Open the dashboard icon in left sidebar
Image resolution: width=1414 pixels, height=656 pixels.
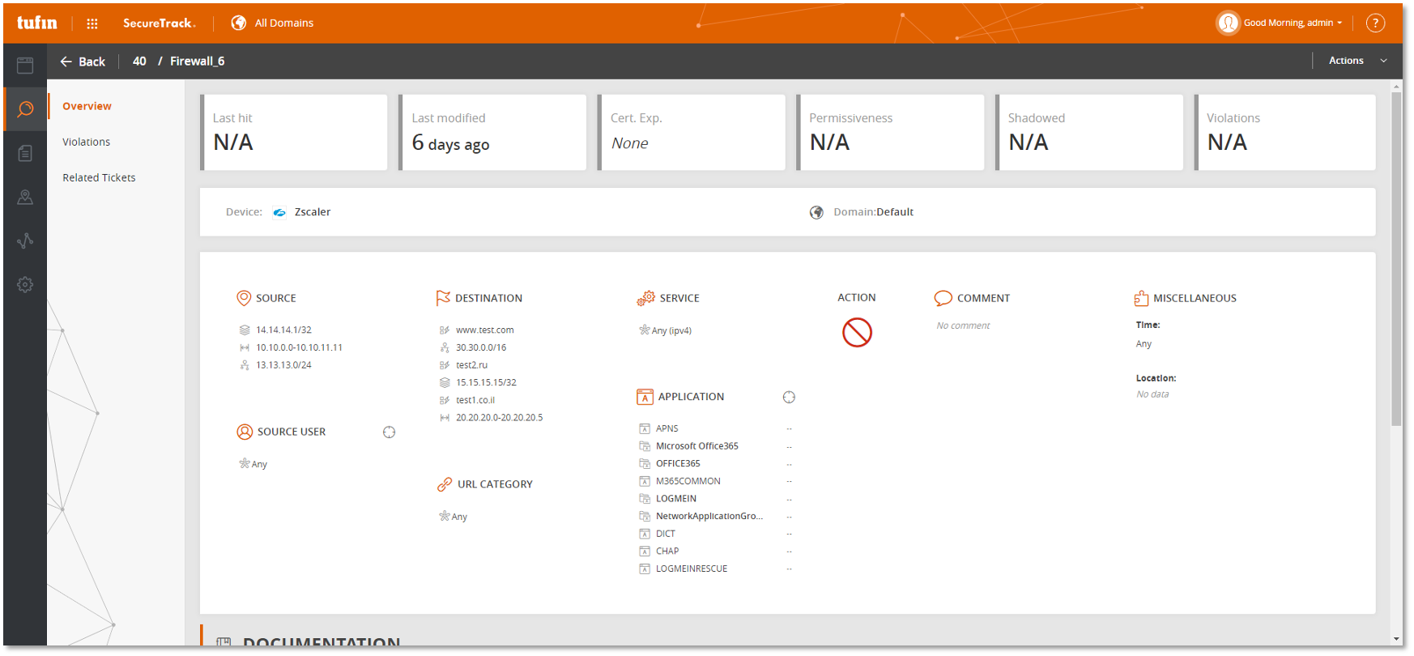25,66
